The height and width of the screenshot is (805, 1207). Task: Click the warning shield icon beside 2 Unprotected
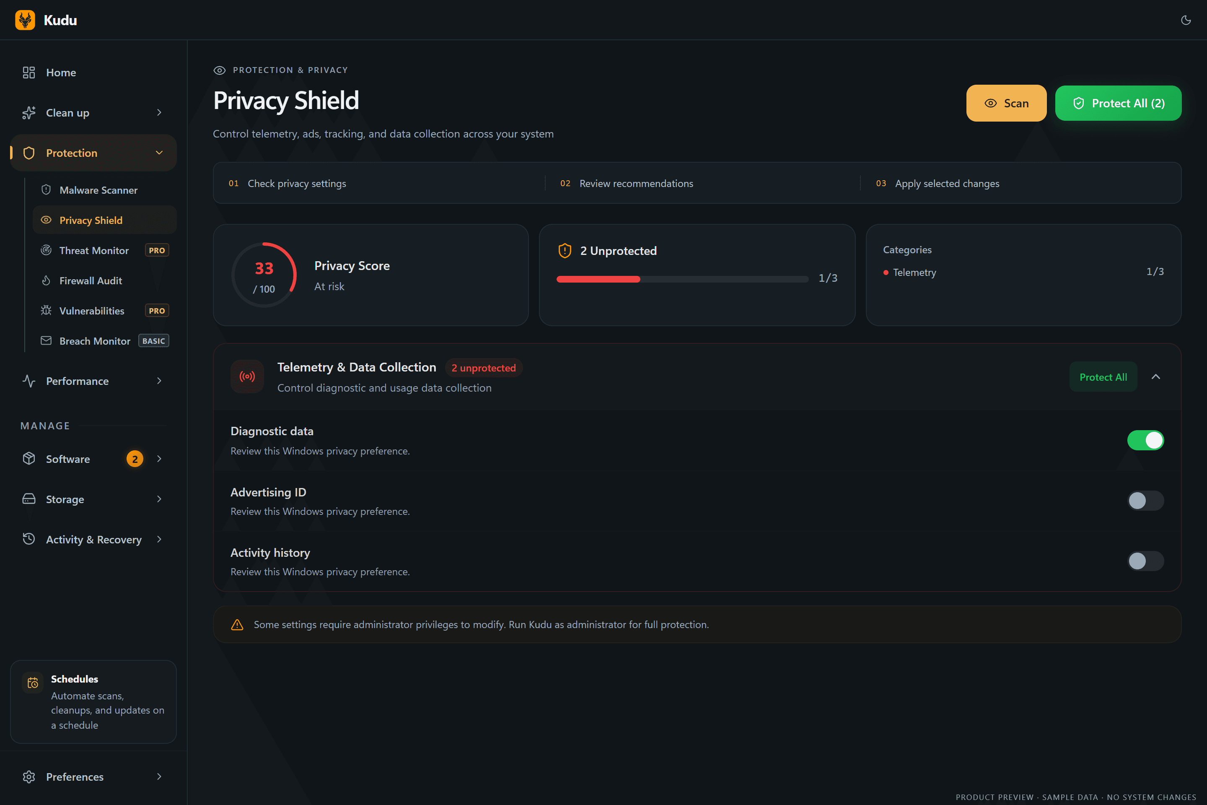click(565, 251)
